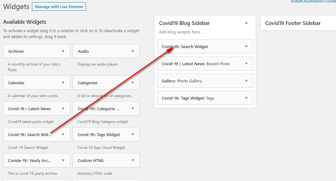This screenshot has width=336, height=181.
Task: Select Covid-19:: Tags Widget in available widgets
Action: [x=106, y=135]
